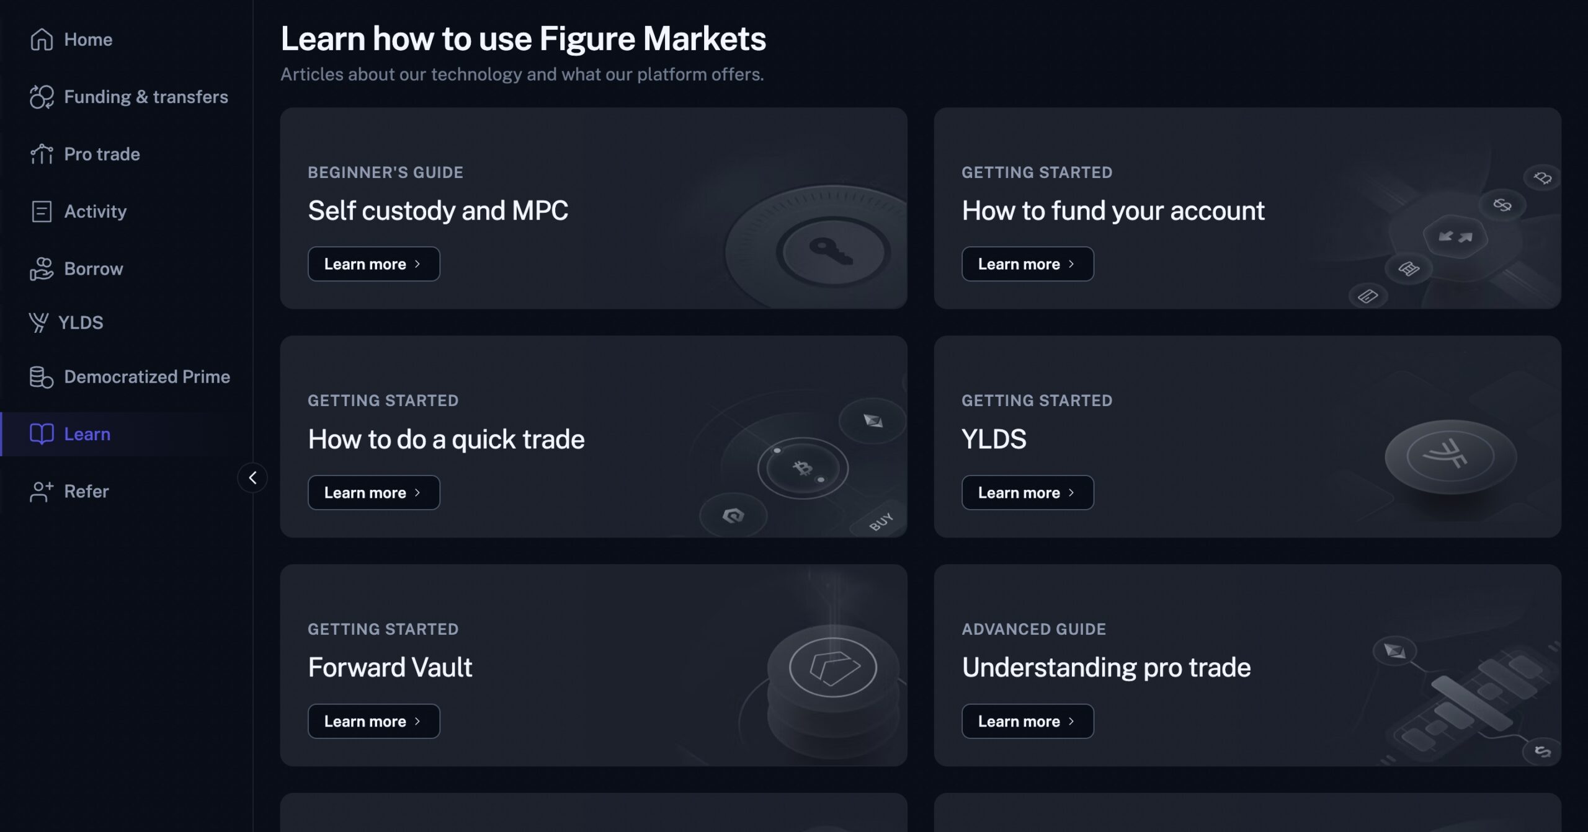Click the Pro trade chart icon

[x=41, y=154]
